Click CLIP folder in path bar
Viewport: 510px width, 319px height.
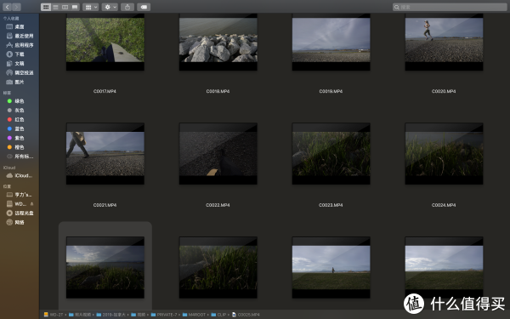click(x=218, y=315)
